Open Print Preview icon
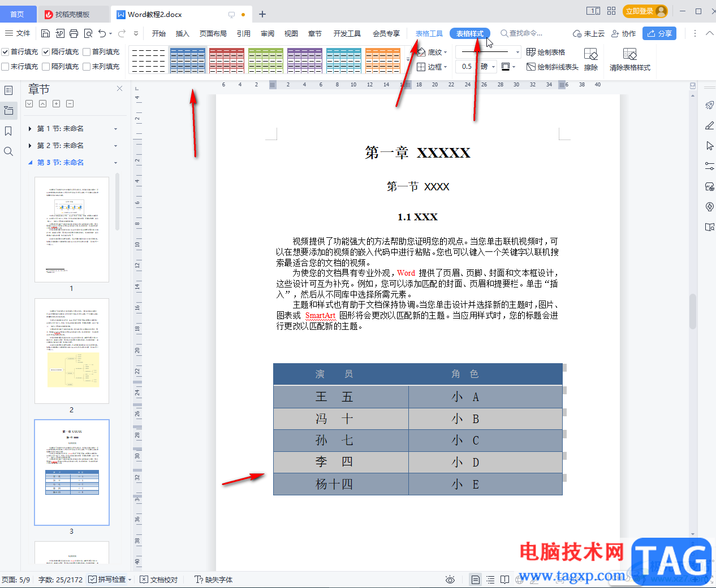This screenshot has width=716, height=588. coord(88,33)
